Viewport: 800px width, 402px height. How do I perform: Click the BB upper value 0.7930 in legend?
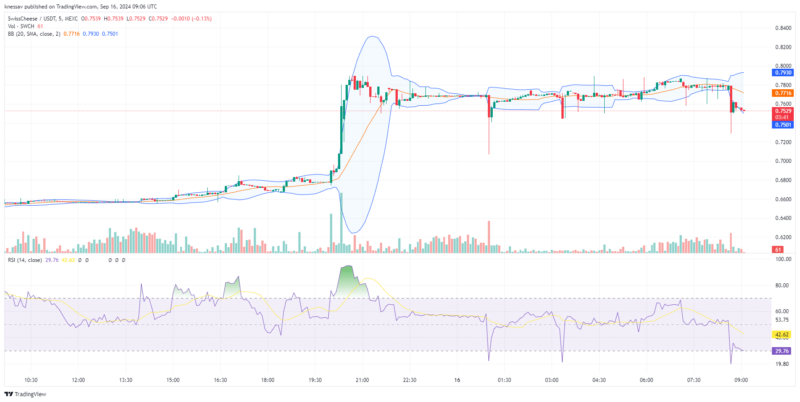coord(91,34)
